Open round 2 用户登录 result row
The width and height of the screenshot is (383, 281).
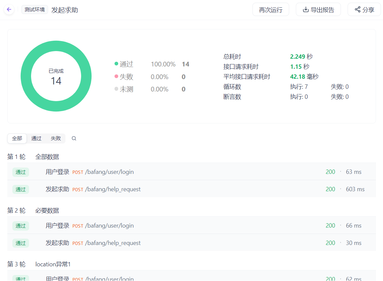click(x=192, y=226)
